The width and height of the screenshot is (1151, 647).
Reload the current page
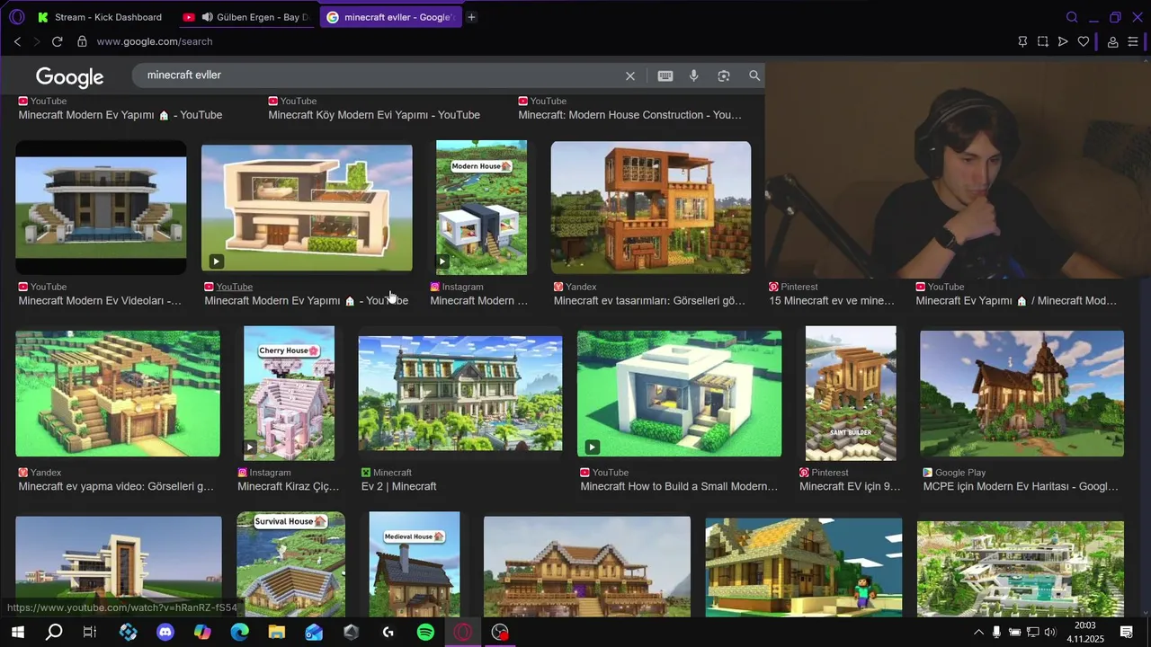(58, 41)
